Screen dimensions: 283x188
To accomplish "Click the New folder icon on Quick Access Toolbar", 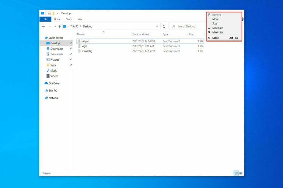I will (53, 13).
